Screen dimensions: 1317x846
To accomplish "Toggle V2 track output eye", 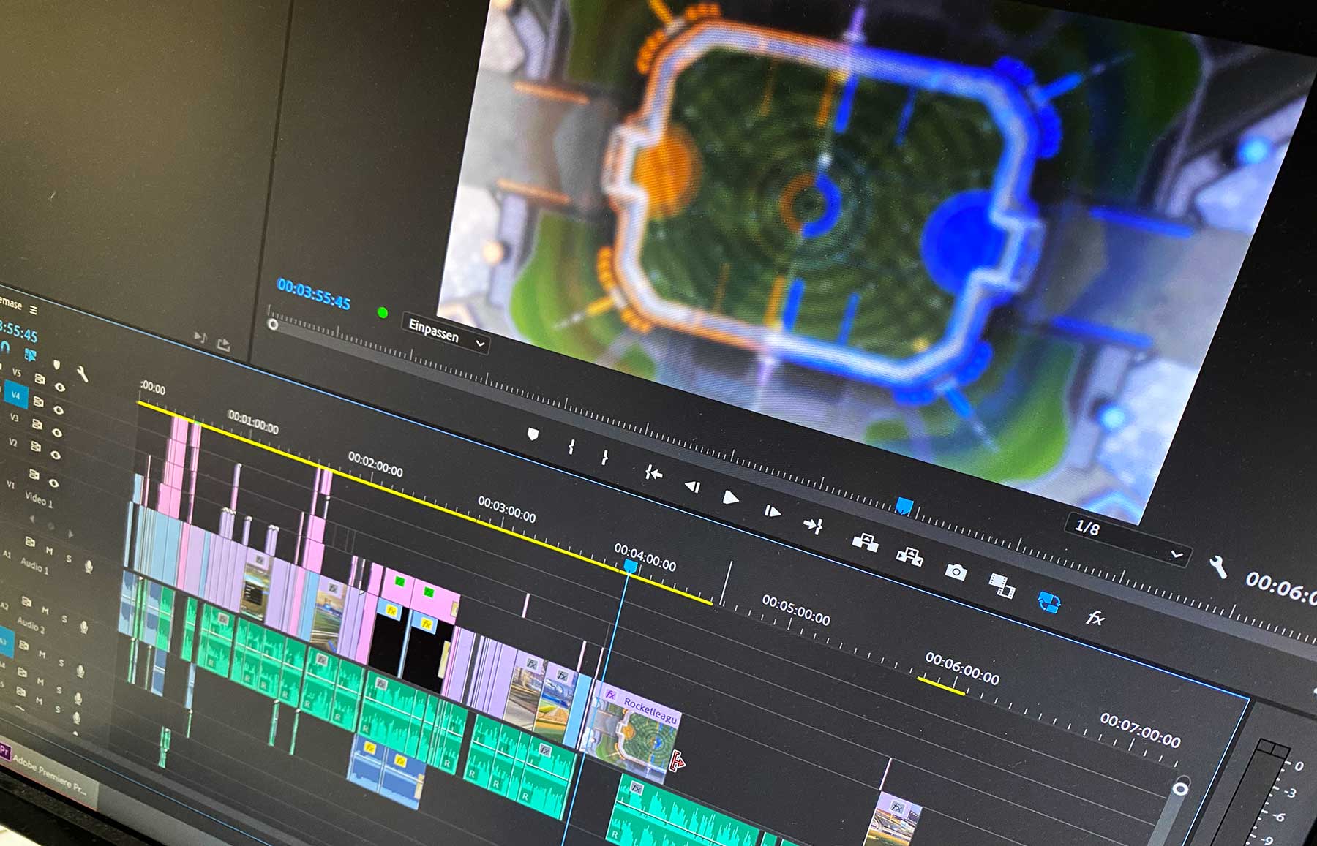I will coord(56,455).
